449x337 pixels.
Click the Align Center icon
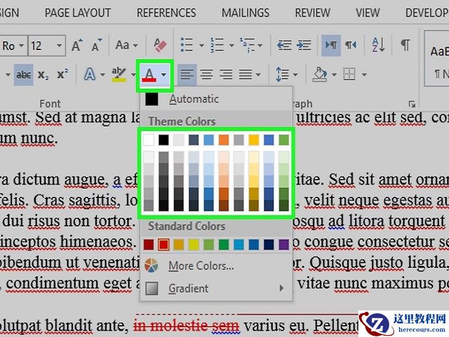coord(207,75)
